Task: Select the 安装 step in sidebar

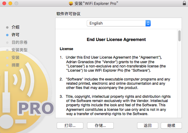Action: pos(15,57)
